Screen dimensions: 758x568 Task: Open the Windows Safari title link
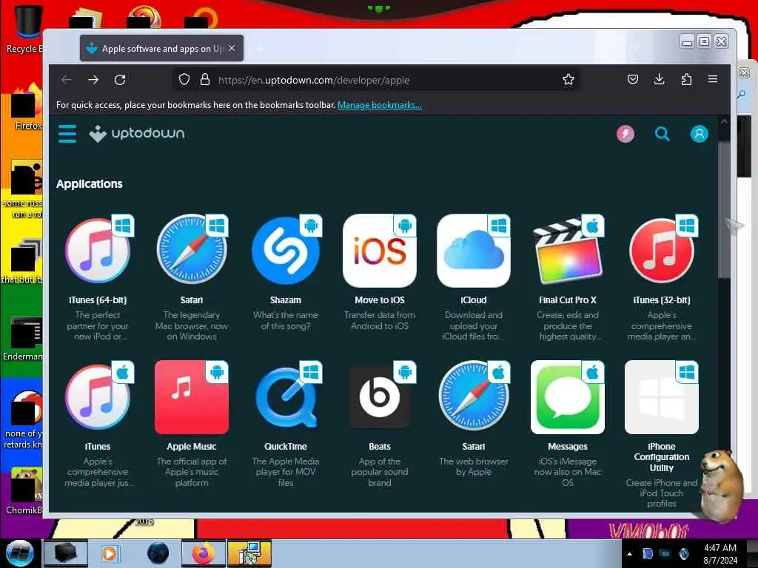pos(192,300)
